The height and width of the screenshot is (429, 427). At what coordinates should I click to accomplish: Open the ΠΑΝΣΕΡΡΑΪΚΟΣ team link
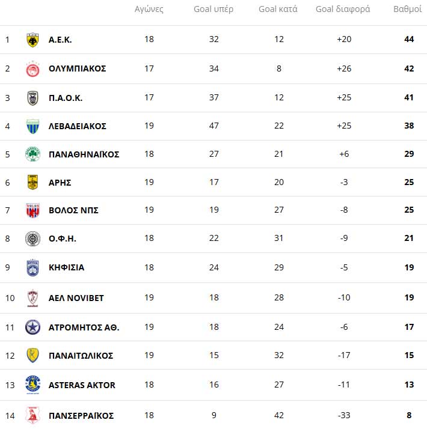pos(81,416)
